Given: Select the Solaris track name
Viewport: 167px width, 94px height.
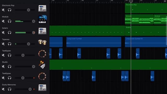Looking at the screenshot, I should (x=5, y=28).
